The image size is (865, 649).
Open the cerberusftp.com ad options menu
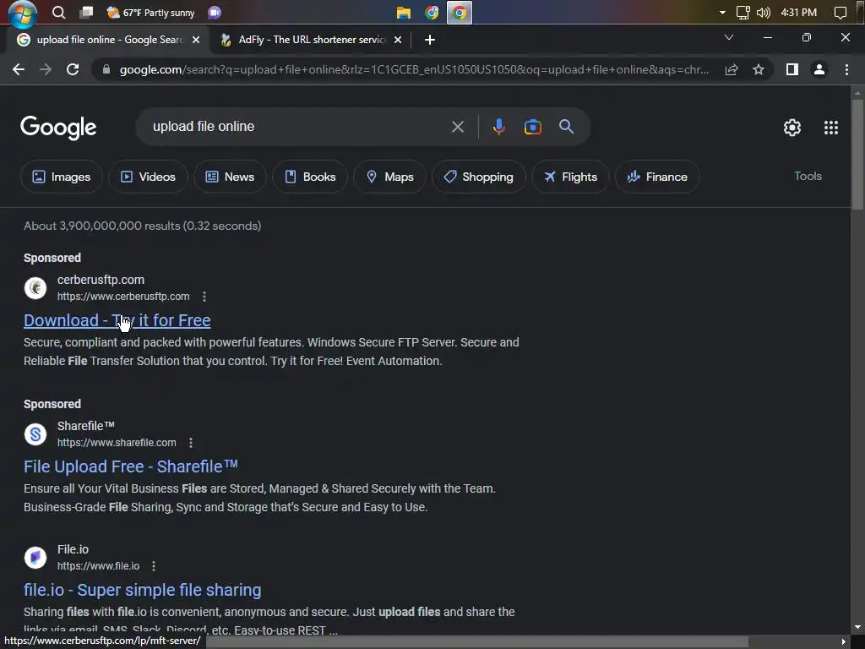click(x=204, y=297)
